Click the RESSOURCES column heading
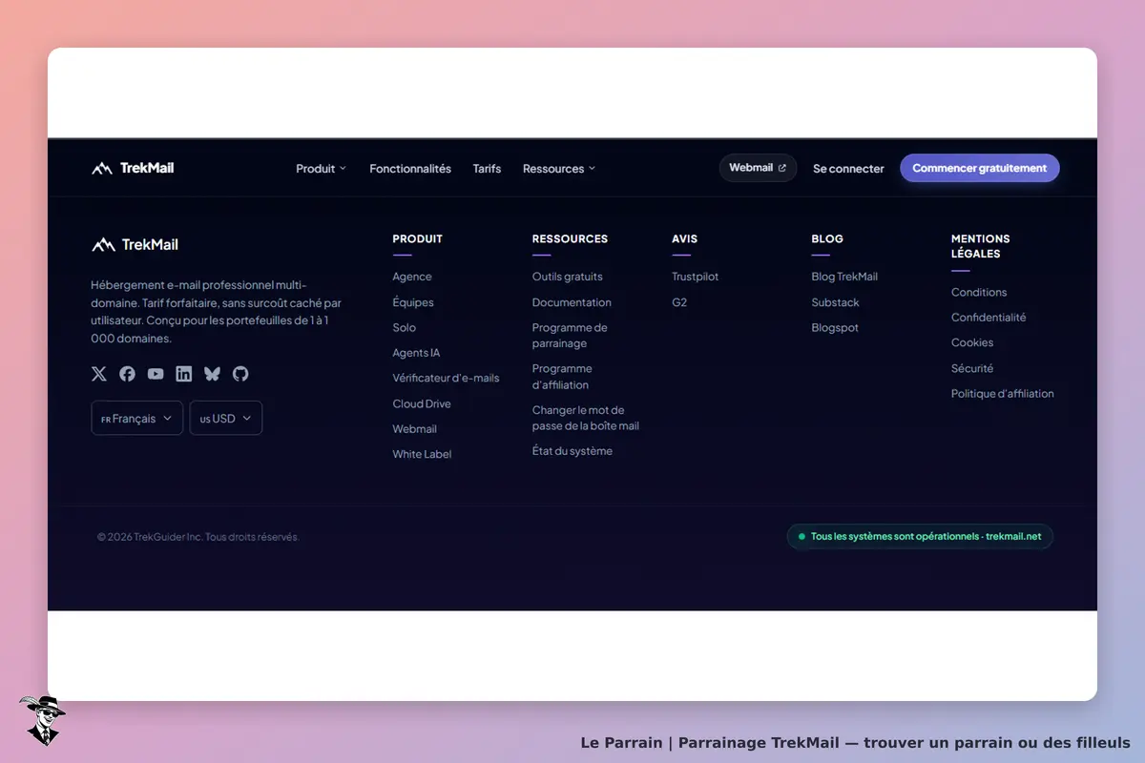The width and height of the screenshot is (1145, 763). pyautogui.click(x=570, y=238)
